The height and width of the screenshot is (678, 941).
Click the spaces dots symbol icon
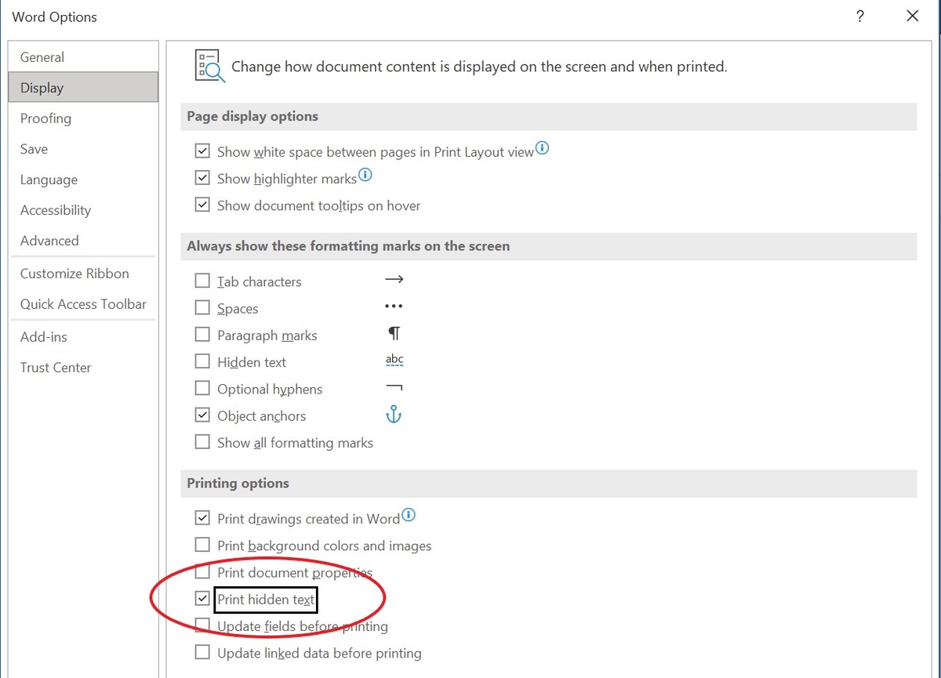(x=394, y=306)
